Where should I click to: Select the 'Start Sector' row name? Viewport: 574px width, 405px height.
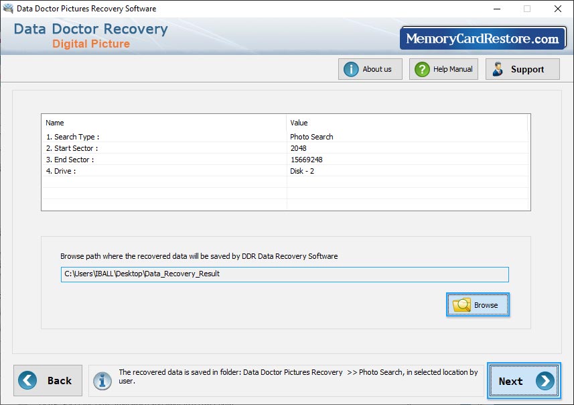click(x=72, y=148)
